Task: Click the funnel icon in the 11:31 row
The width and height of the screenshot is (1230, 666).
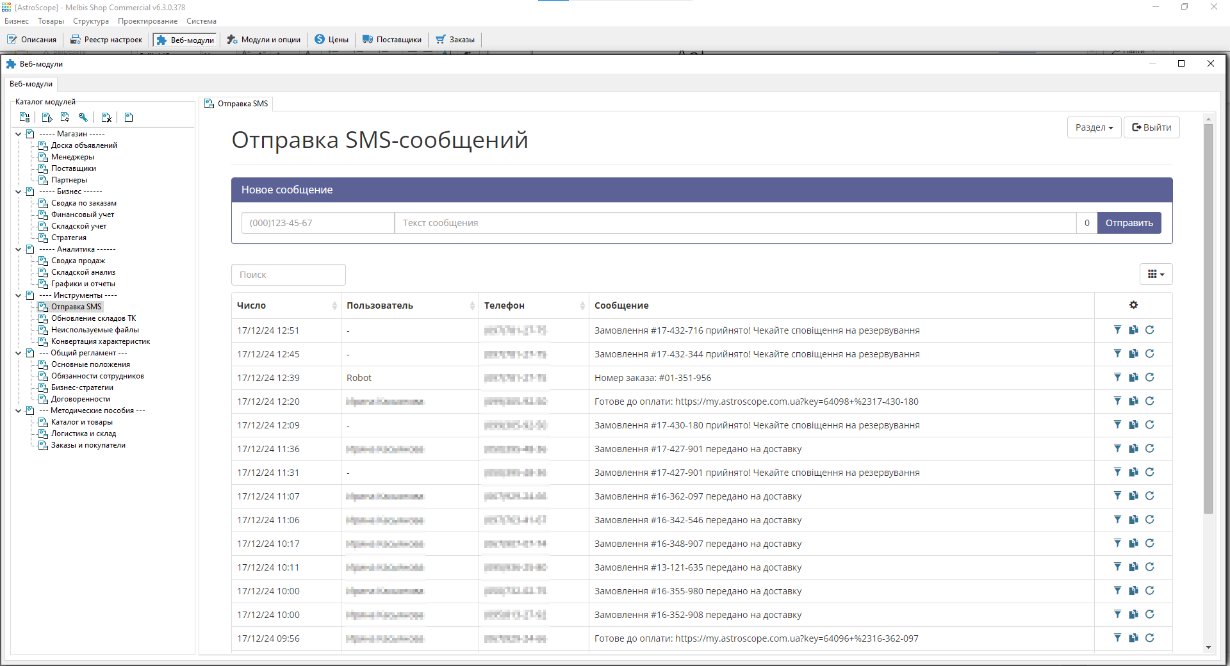Action: click(x=1117, y=472)
